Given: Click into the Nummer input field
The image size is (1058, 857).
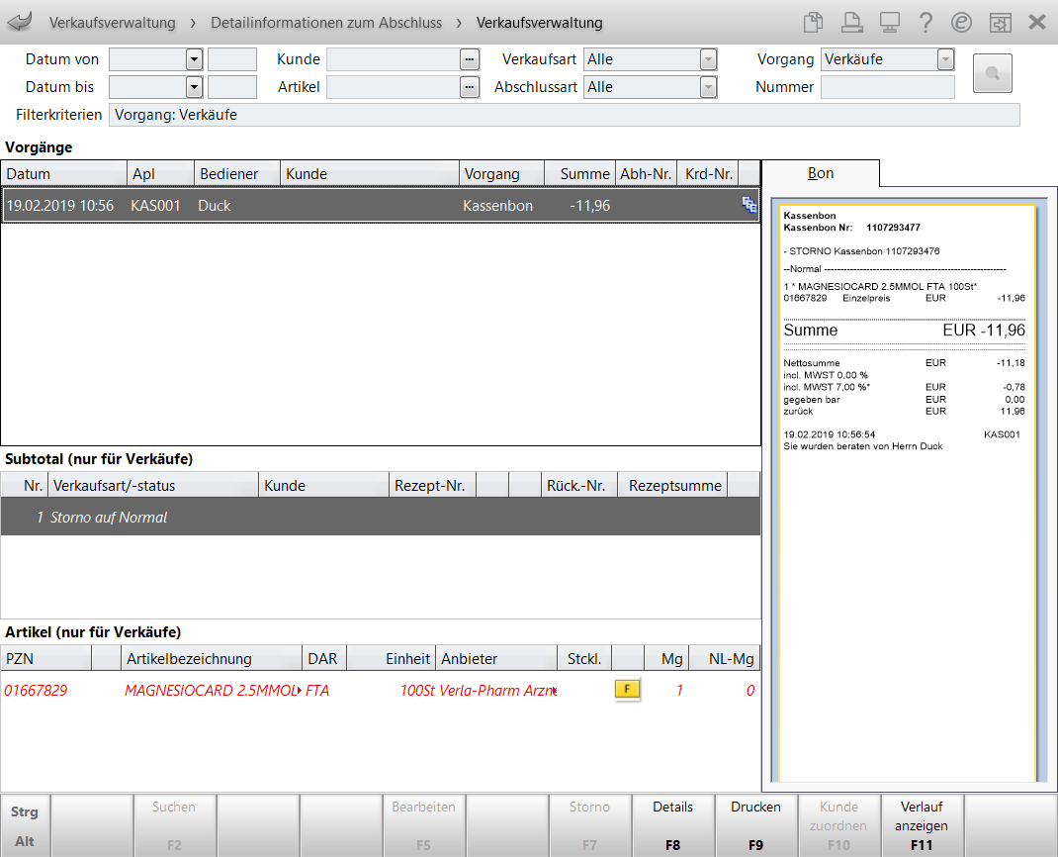Looking at the screenshot, I should 887,87.
